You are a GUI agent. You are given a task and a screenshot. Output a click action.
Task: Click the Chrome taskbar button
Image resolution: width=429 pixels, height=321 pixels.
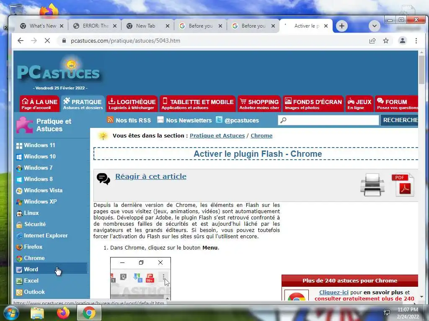(89, 313)
